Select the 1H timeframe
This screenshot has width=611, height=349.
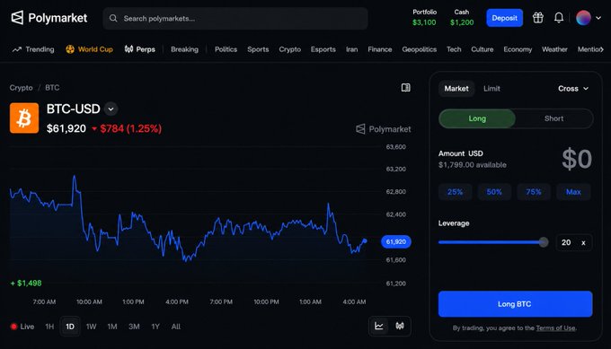(x=49, y=327)
